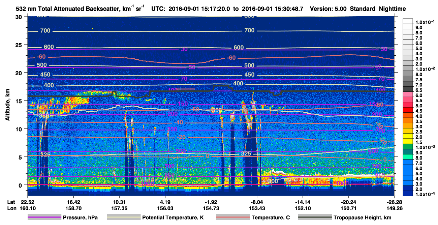
Task: Click the dark Tropopause Height legend line sample
Action: pos(315,218)
